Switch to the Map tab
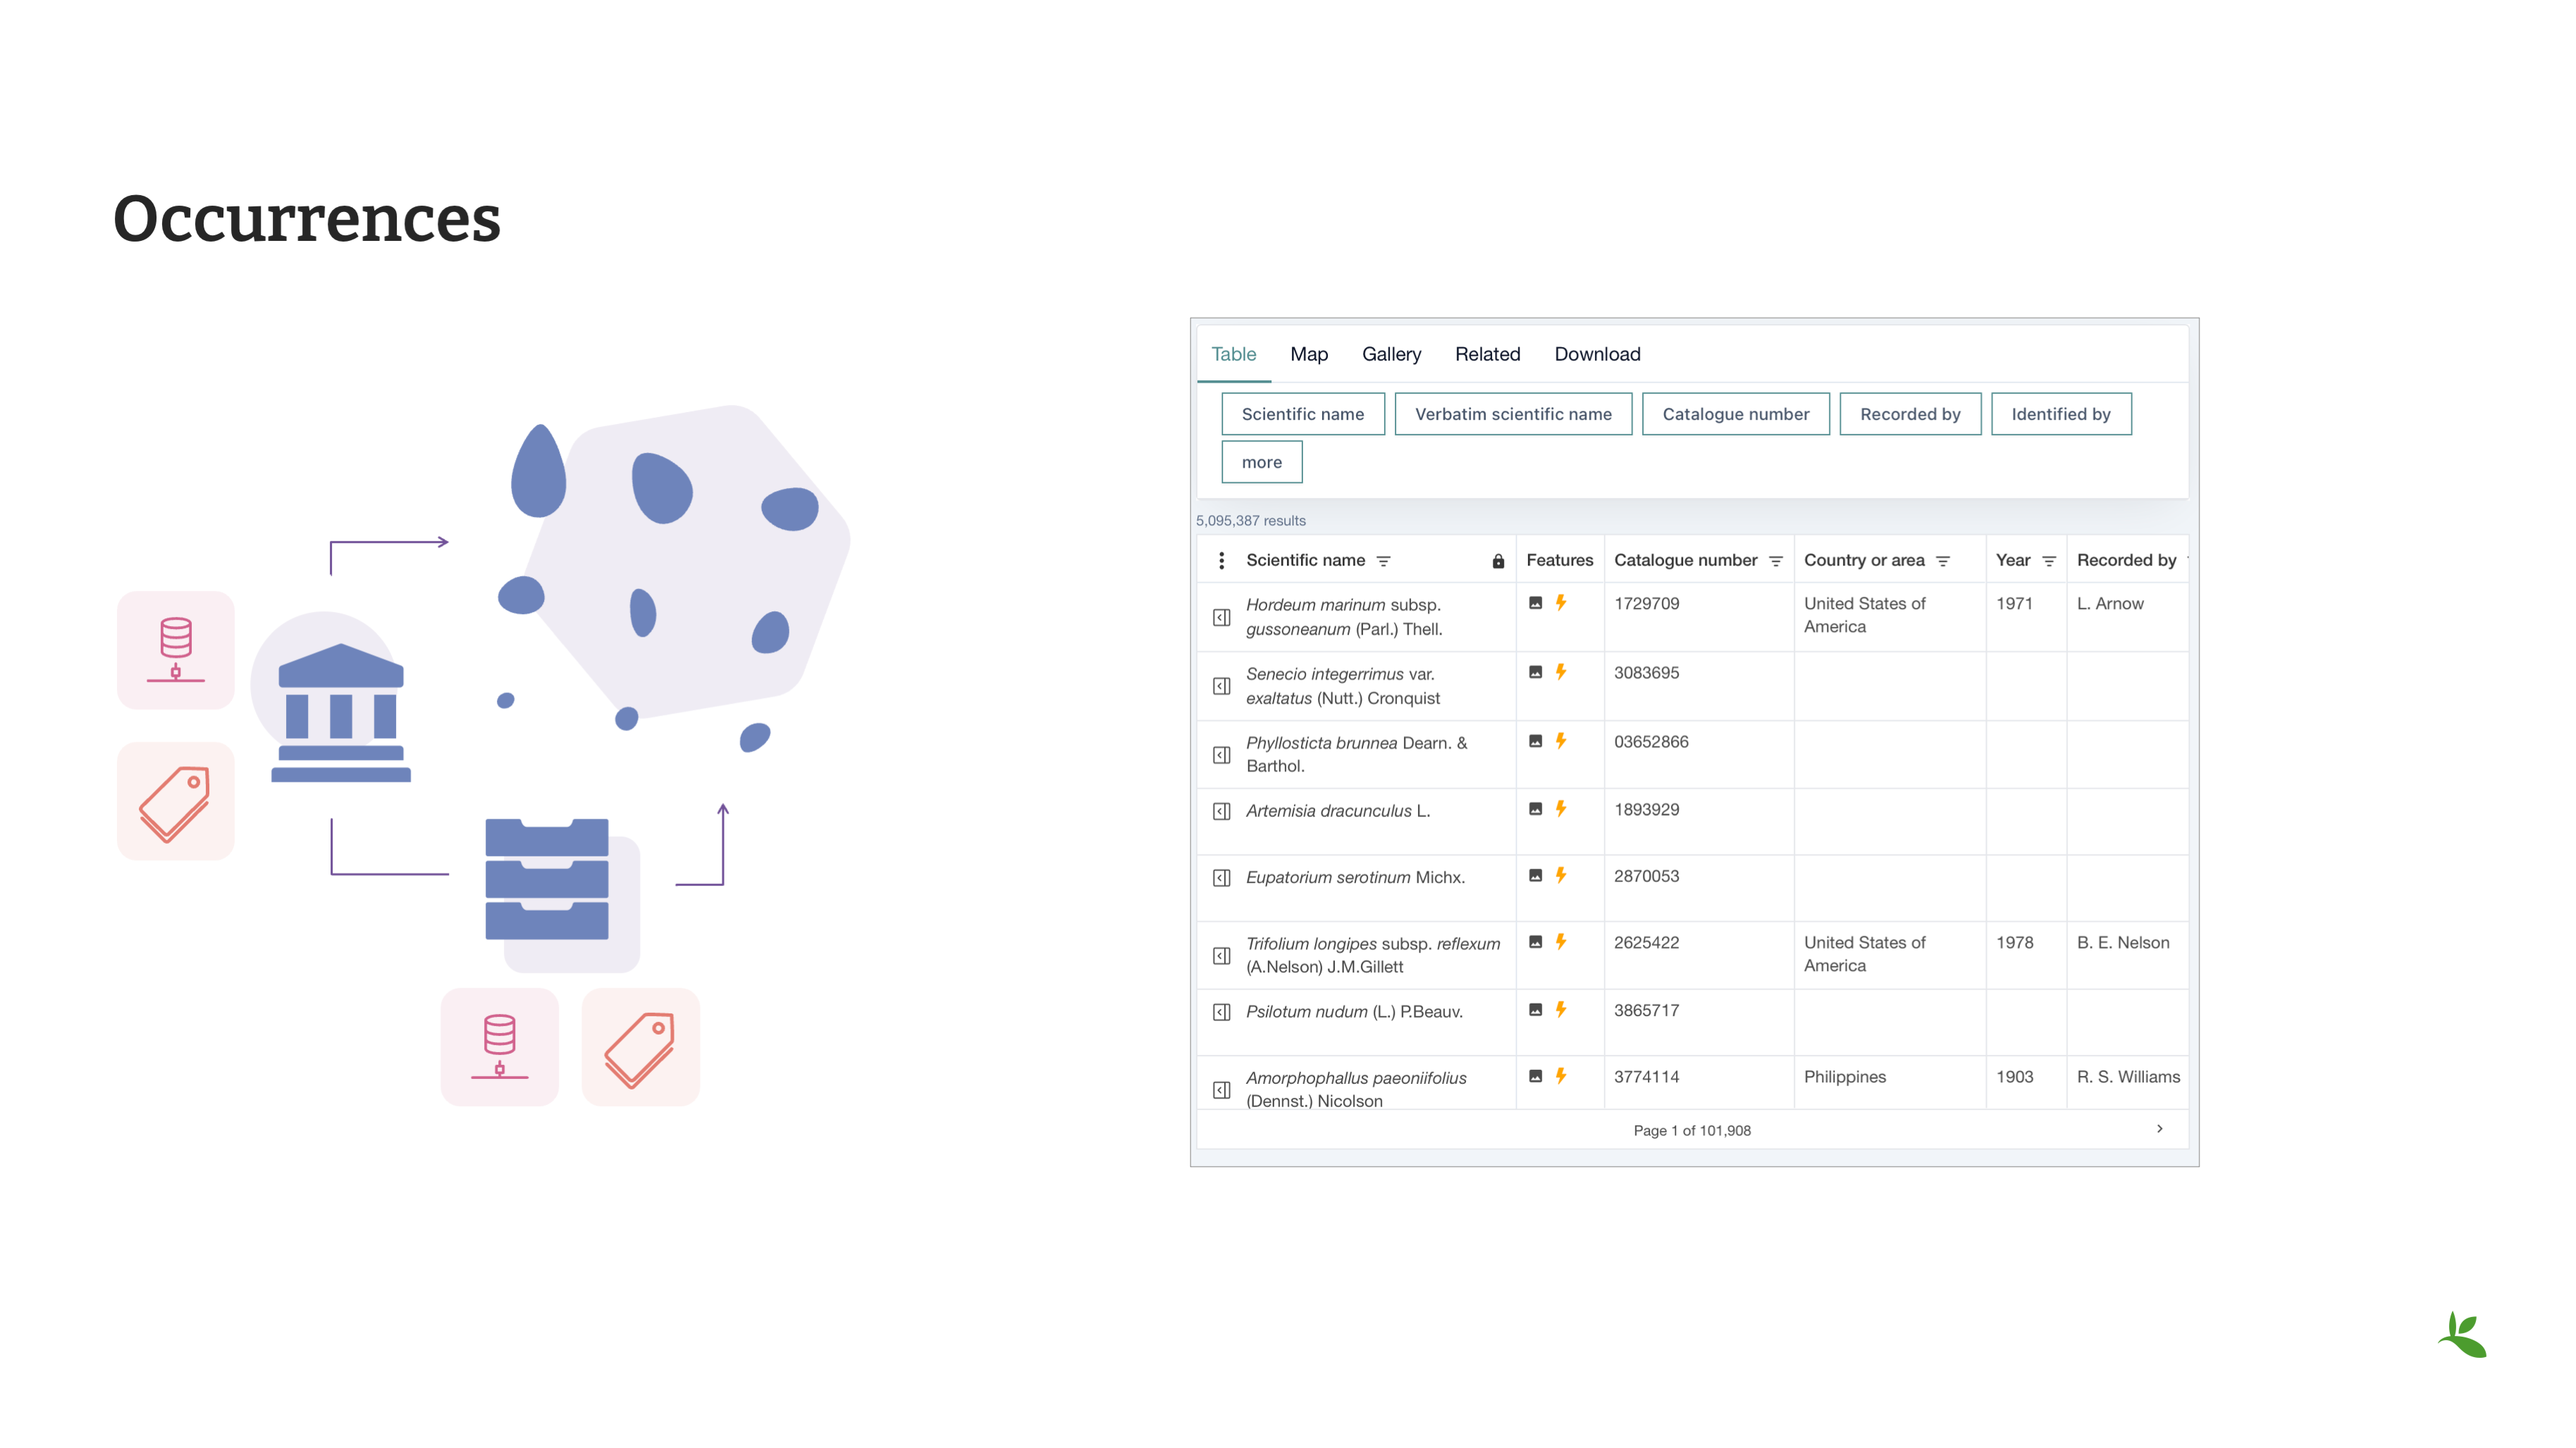The height and width of the screenshot is (1448, 2576). point(1308,354)
